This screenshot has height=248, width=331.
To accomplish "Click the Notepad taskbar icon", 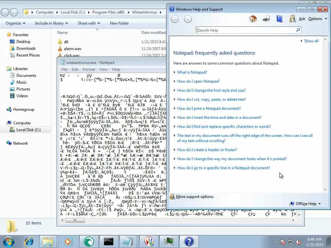I will (x=128, y=242).
